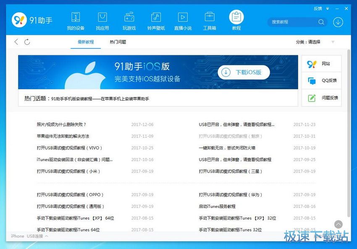Screen dimensions: 357x249
Task: Click the 2017-12-06 date text
Action: coord(142,124)
